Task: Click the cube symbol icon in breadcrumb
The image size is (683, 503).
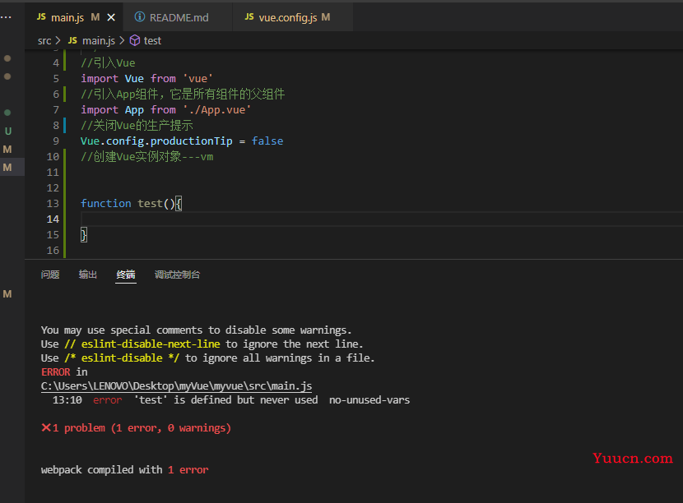Action: 135,40
